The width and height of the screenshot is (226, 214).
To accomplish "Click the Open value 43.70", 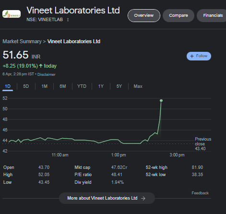I will (x=44, y=167).
